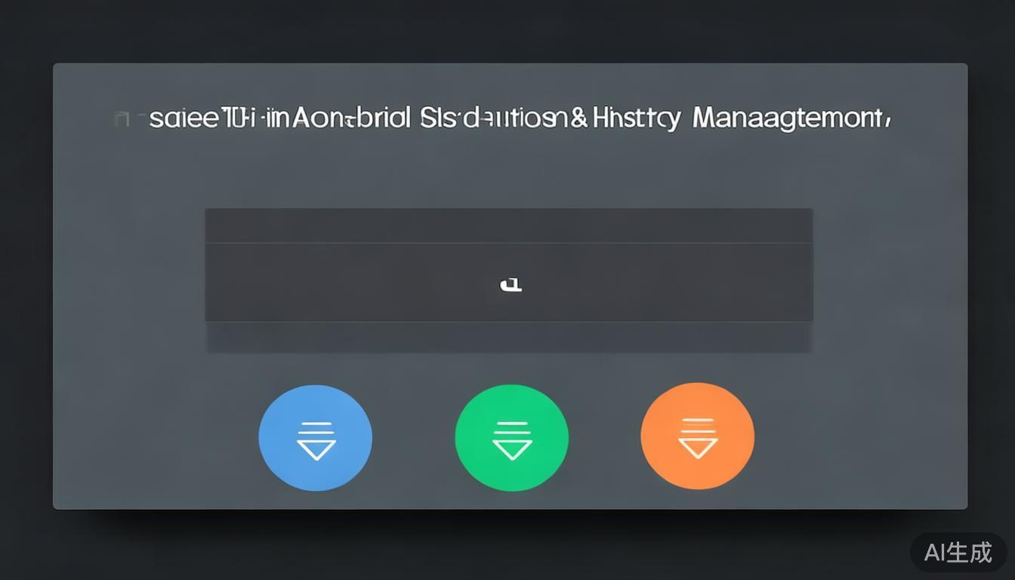The height and width of the screenshot is (580, 1015).
Task: Select the white triangle inside the blue circle
Action: coord(316,449)
